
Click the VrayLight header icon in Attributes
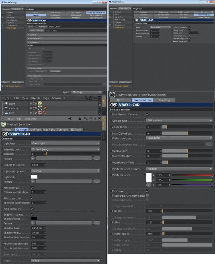click(x=4, y=124)
